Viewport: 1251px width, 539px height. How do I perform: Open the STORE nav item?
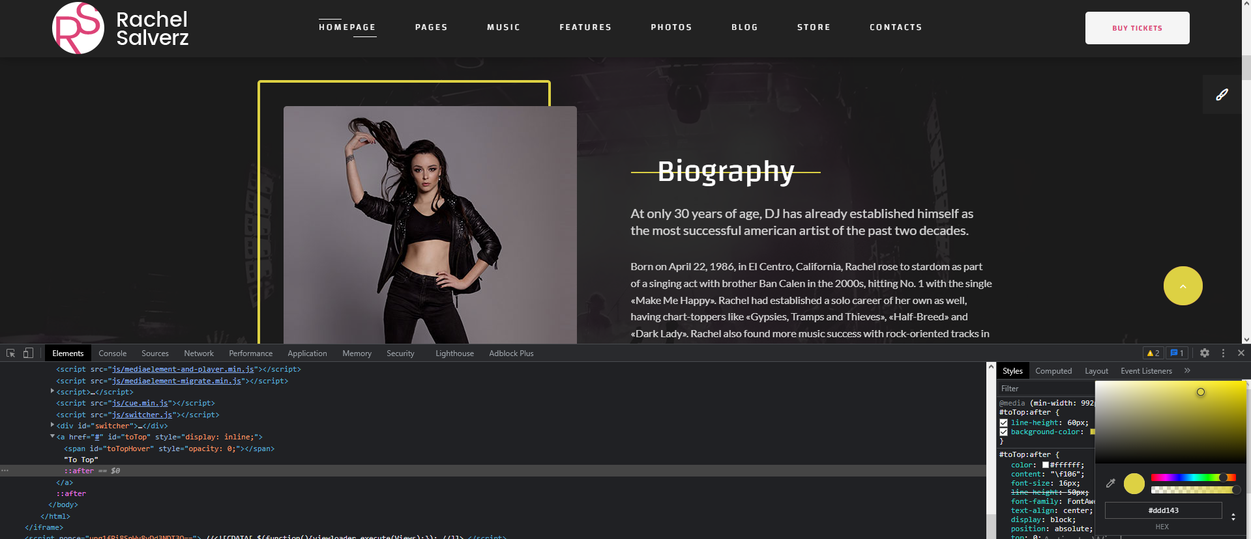814,27
